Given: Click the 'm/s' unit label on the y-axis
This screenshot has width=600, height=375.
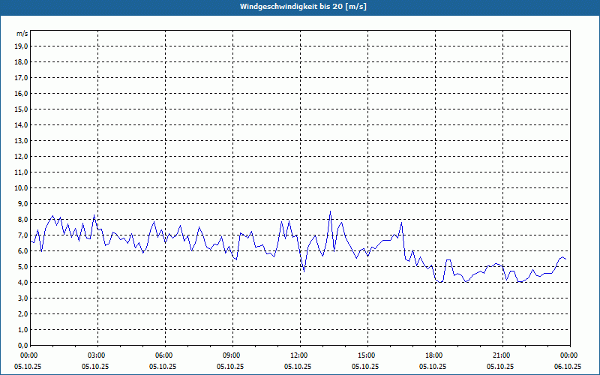Looking at the screenshot, I should point(22,34).
